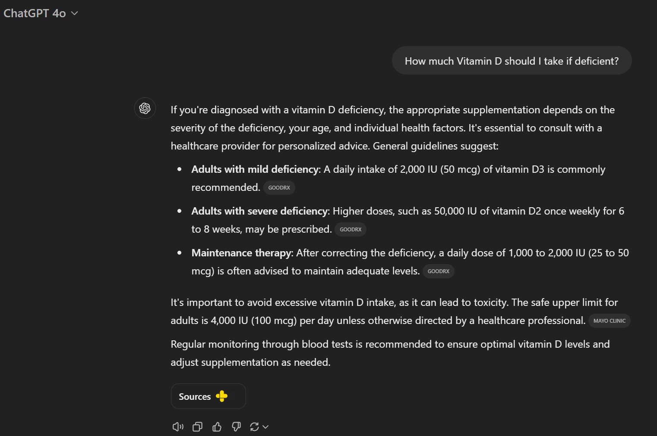Viewport: 657px width, 436px height.
Task: Give the response a thumbs up
Action: coord(217,427)
